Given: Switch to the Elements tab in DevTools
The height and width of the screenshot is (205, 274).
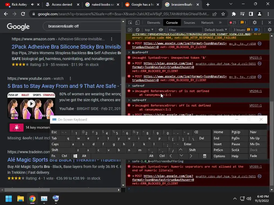Looking at the screenshot, I should [x=154, y=23].
